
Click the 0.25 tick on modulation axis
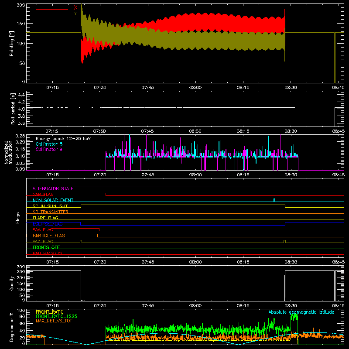[20, 136]
